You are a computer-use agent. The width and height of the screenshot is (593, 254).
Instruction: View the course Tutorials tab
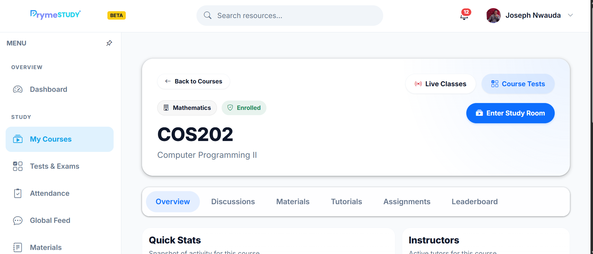346,202
